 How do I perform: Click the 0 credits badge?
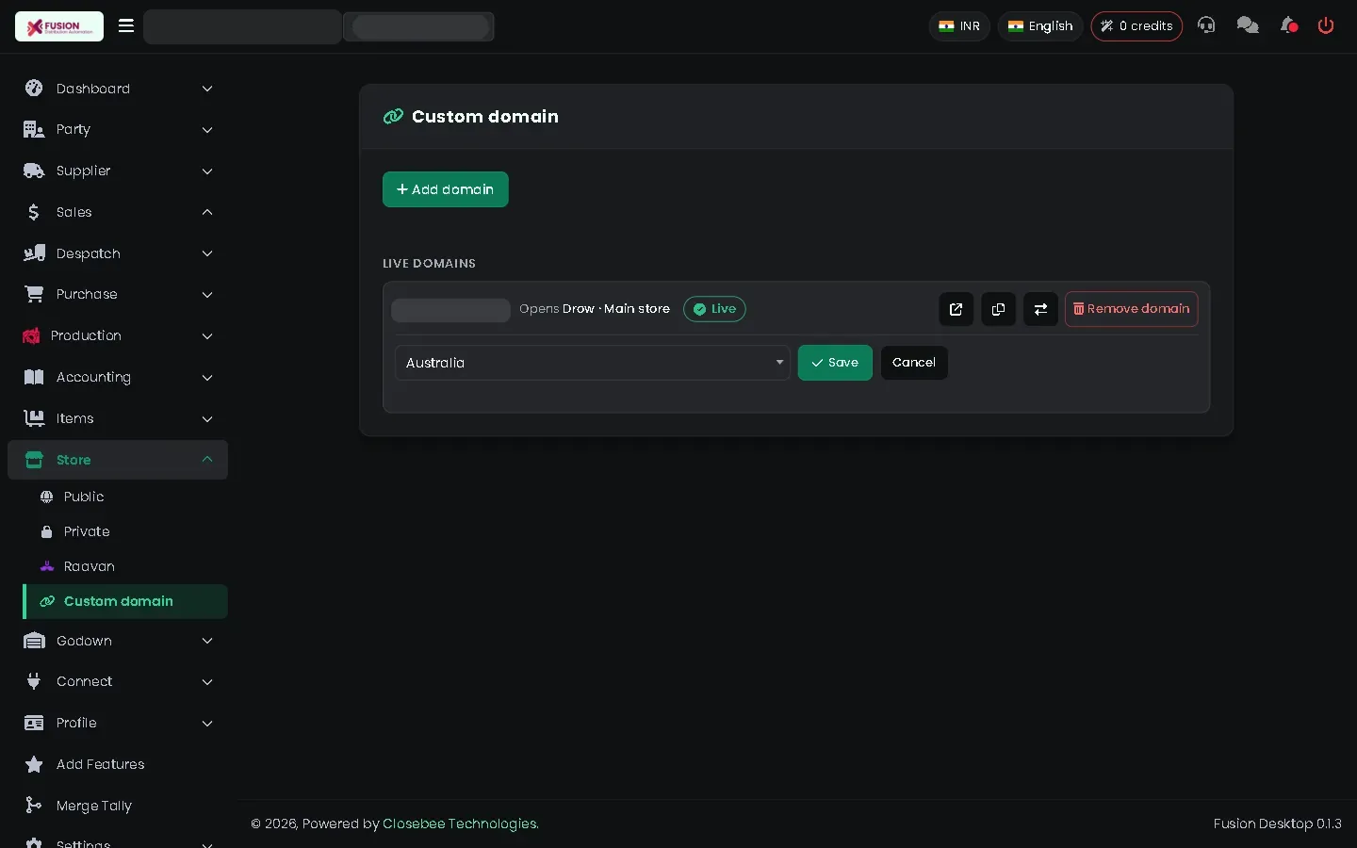coord(1136,26)
